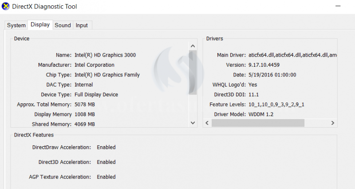Click the 'Main Driver:' label
Image resolution: width=355 pixels, height=189 pixels.
point(231,55)
